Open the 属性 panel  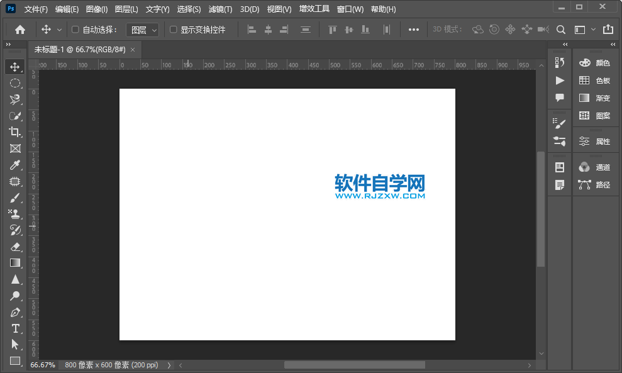598,141
